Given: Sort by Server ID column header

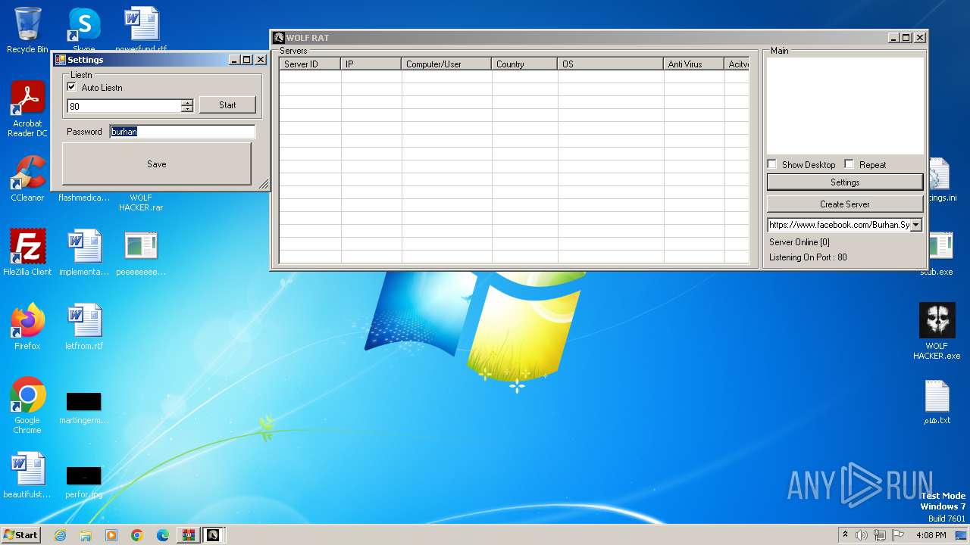Looking at the screenshot, I should (310, 64).
